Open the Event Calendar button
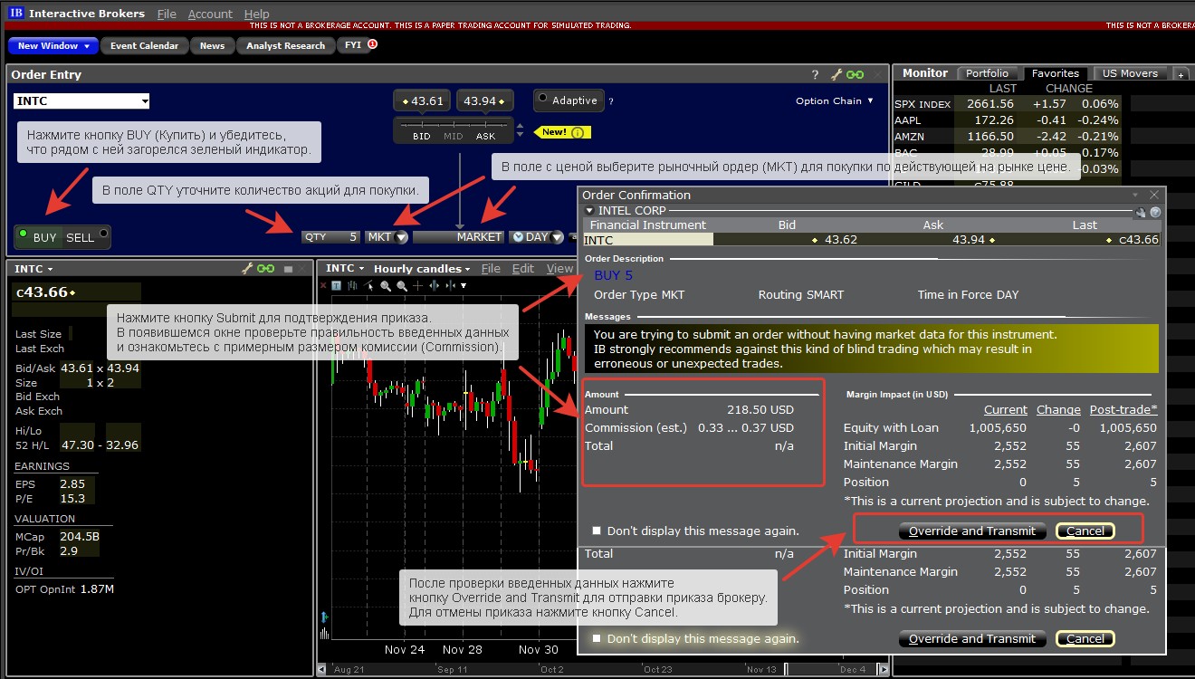1195x679 pixels. coord(145,45)
